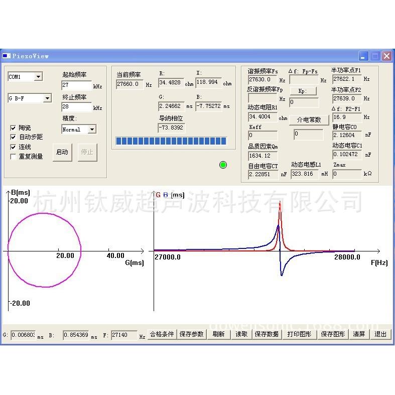Click the 动态电阻R1 field showing 34.4004
This screenshot has width=395, height=395.
pyautogui.click(x=262, y=117)
